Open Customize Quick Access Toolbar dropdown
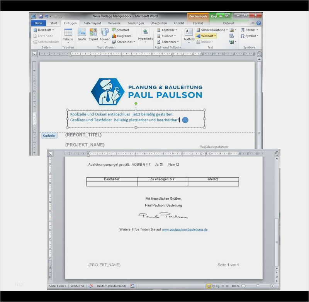 [x=61, y=17]
